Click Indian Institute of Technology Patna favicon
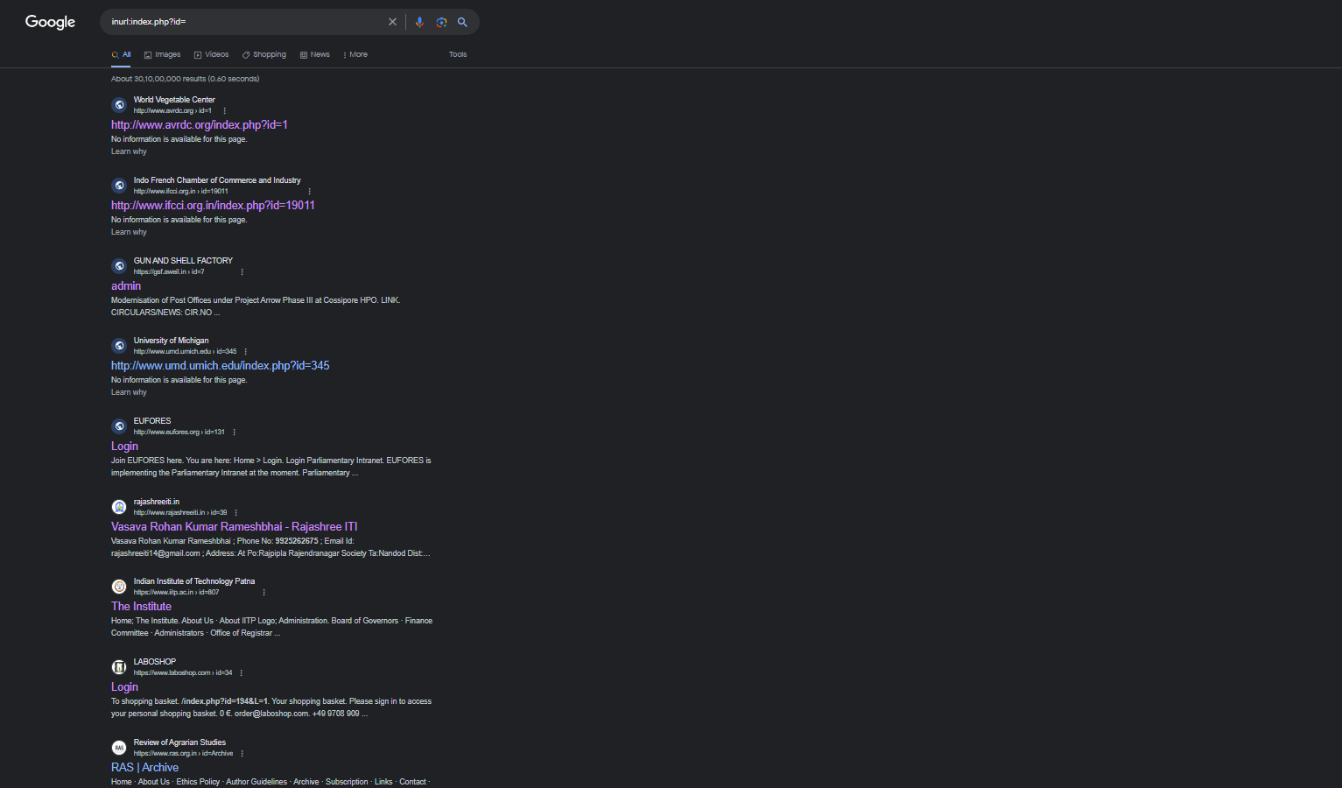Image resolution: width=1342 pixels, height=788 pixels. [x=119, y=587]
